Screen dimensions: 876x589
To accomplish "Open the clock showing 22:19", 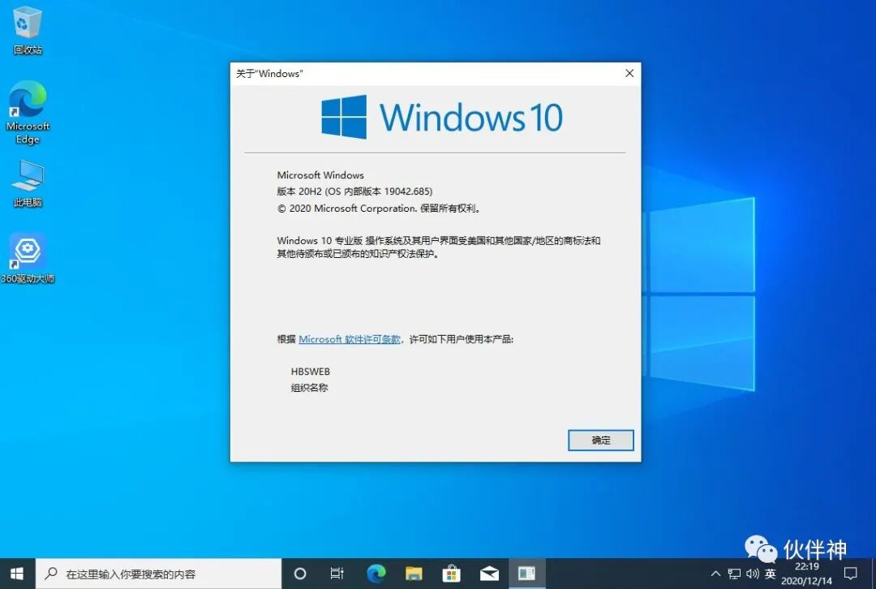I will click(807, 574).
